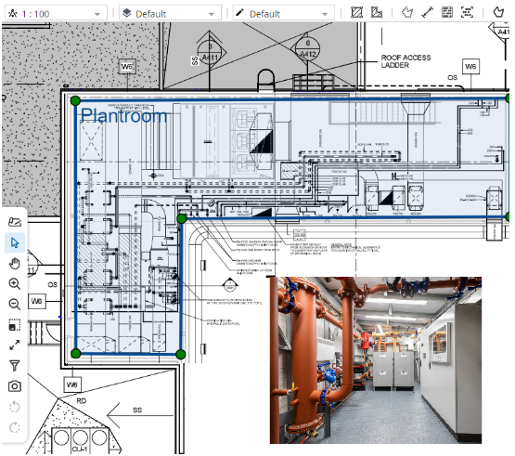Screen dimensions: 515x456
Task: Click the rightmost polygon shape toolbar icon
Action: (498, 13)
